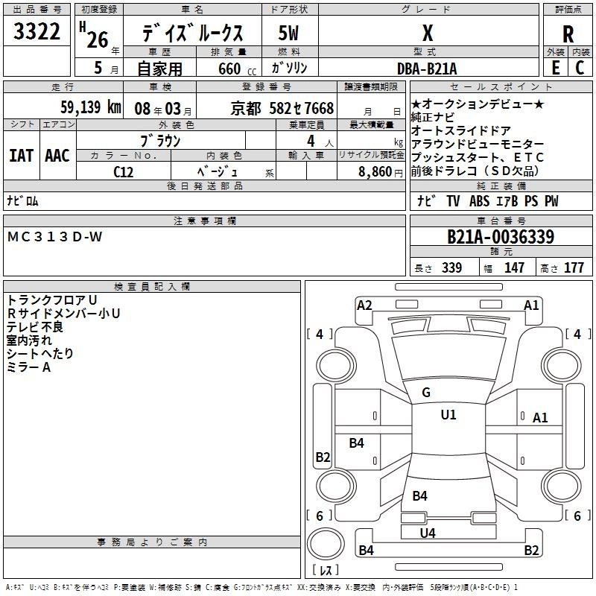596x596 pixels.
Task: Click the B2 mark below the B4 door mark
Action: [323, 457]
